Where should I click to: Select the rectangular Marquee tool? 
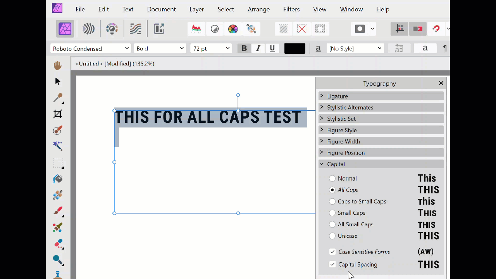click(57, 163)
